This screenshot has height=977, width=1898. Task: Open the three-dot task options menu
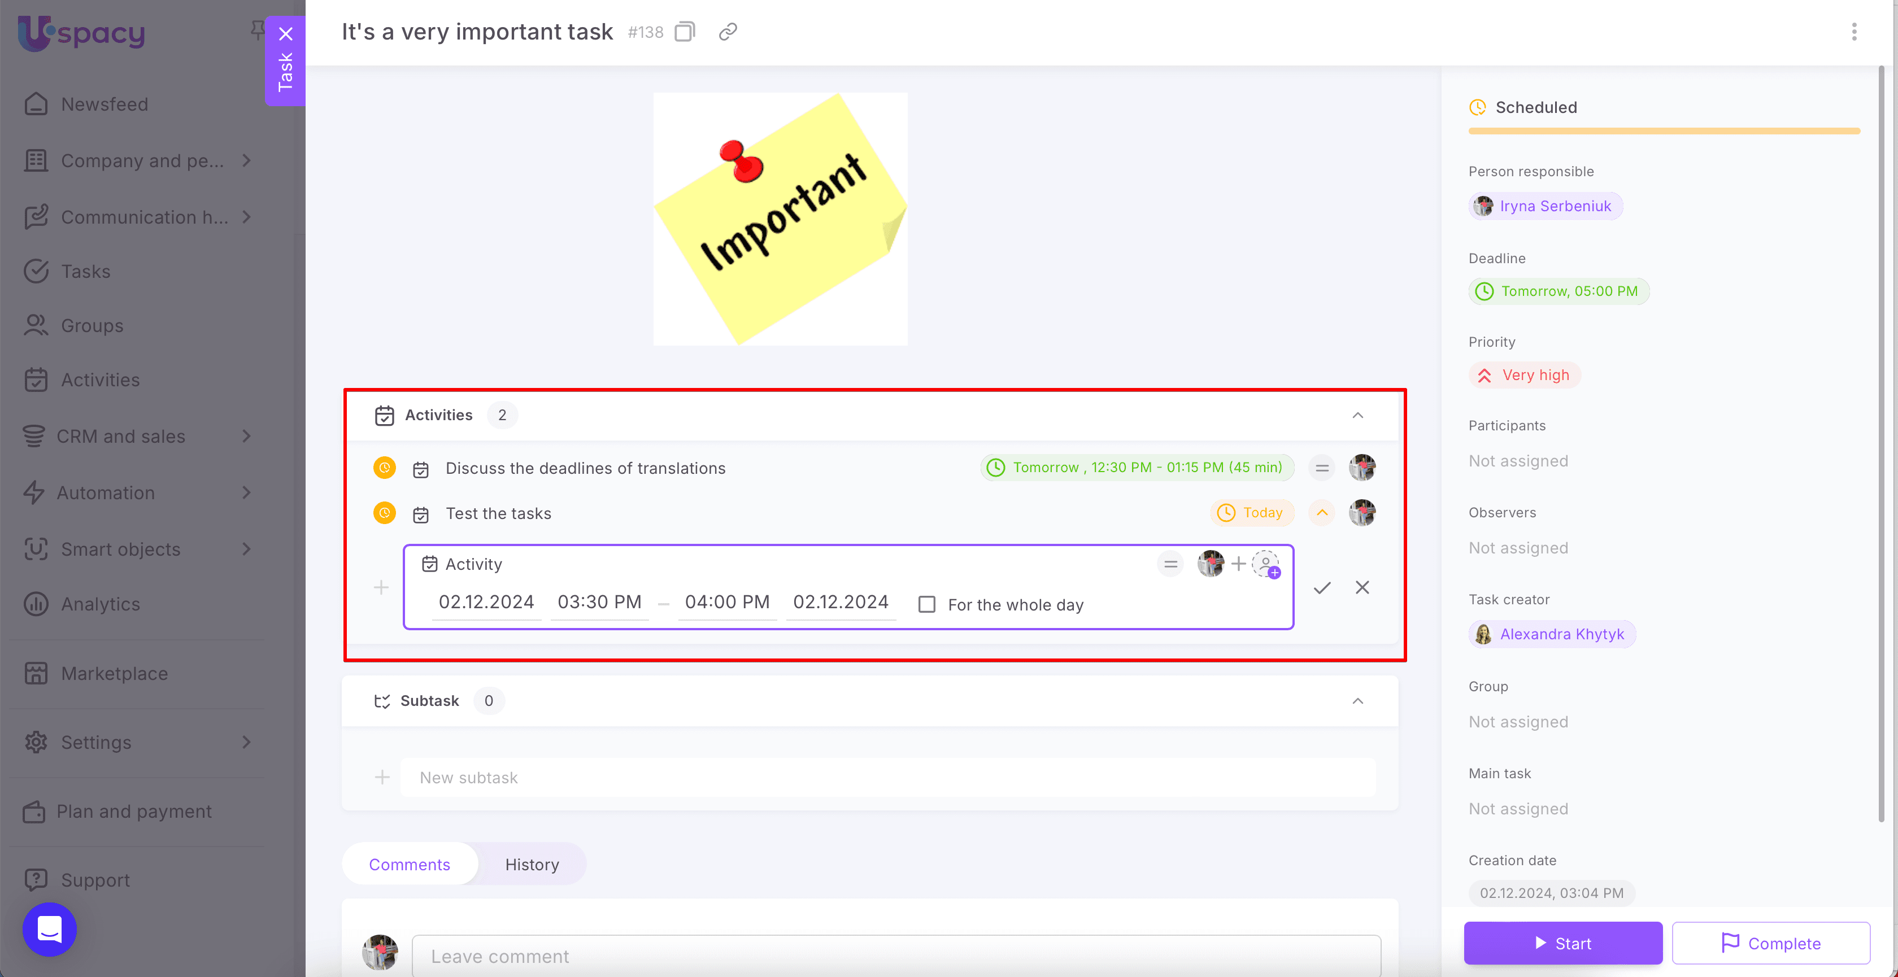click(1854, 32)
